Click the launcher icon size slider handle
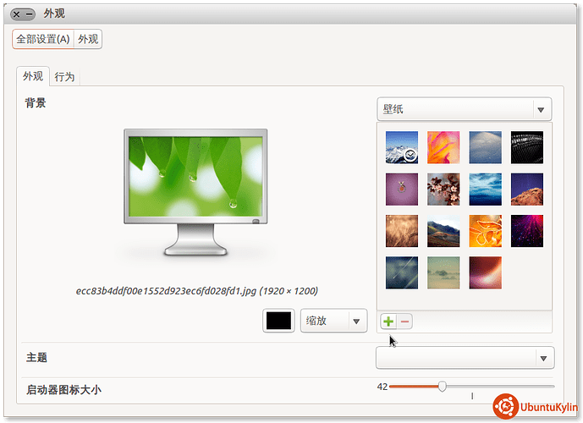This screenshot has width=583, height=423. coord(442,387)
